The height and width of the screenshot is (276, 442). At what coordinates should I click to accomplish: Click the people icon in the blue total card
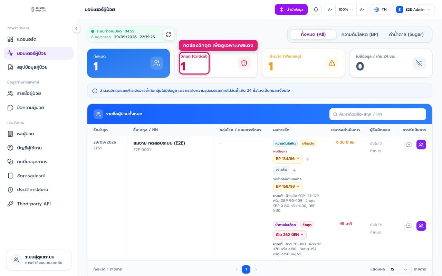tap(157, 63)
